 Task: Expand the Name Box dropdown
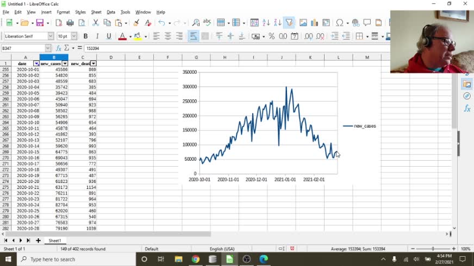coord(48,48)
